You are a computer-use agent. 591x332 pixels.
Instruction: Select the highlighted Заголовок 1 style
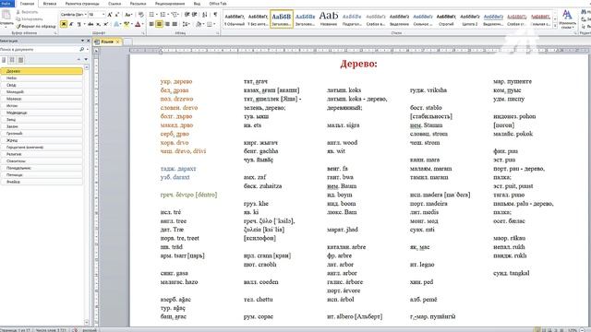(x=282, y=19)
